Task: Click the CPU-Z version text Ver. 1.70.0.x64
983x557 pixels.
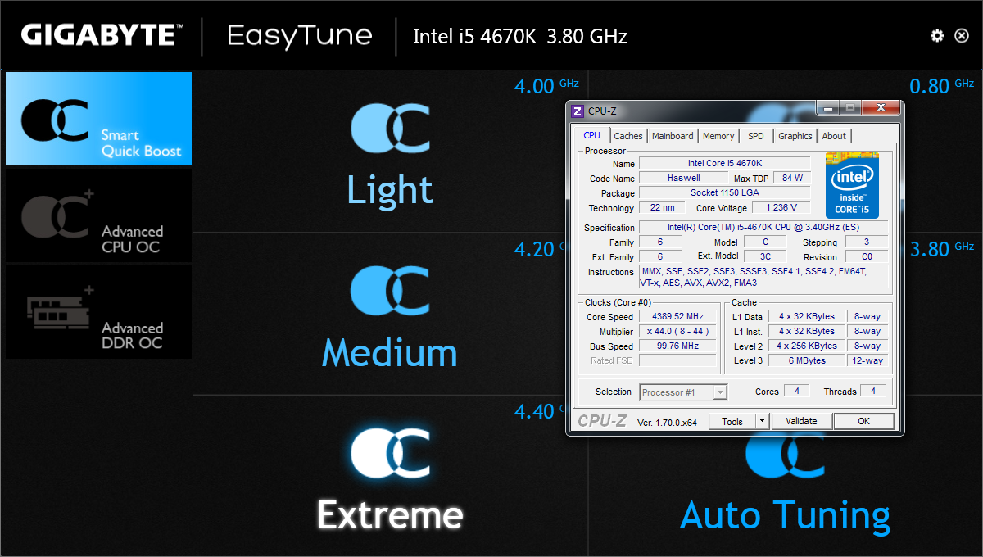Action: [667, 422]
